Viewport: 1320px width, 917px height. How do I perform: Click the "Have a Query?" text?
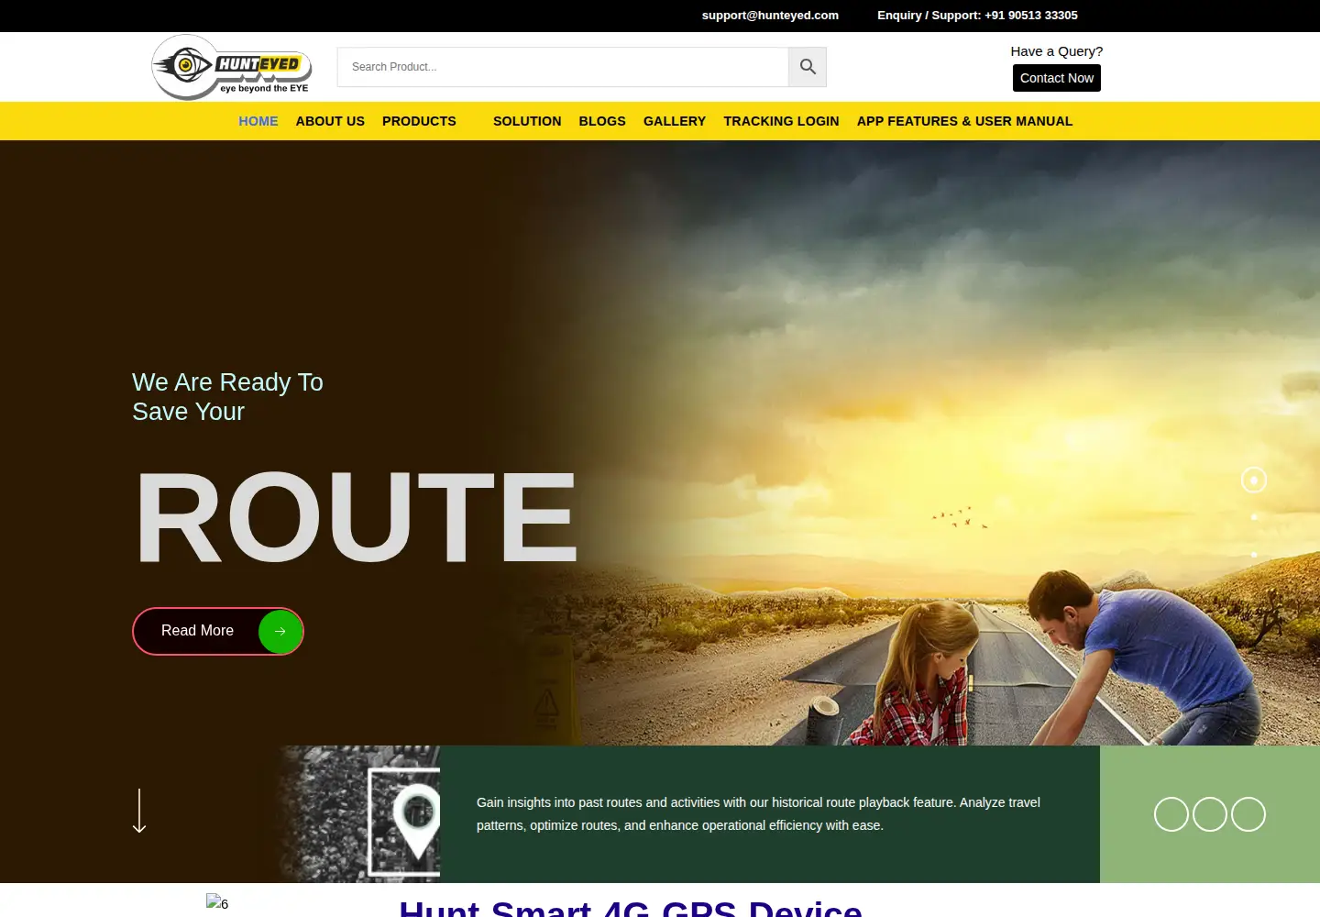[1057, 51]
